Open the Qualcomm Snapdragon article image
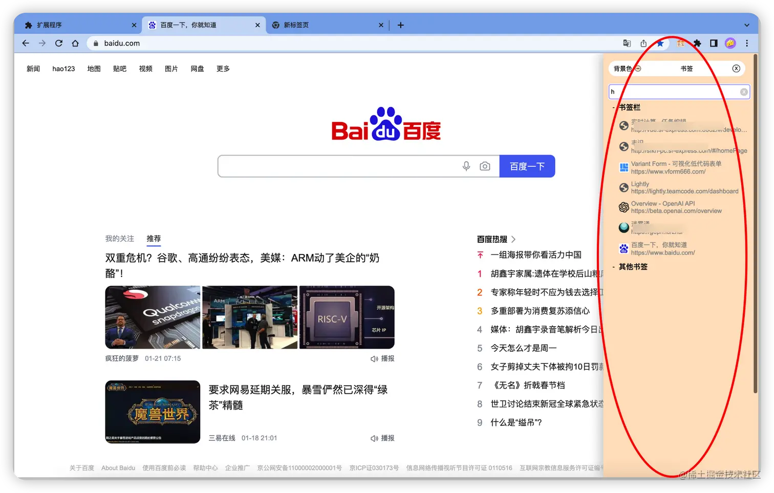 pyautogui.click(x=153, y=317)
